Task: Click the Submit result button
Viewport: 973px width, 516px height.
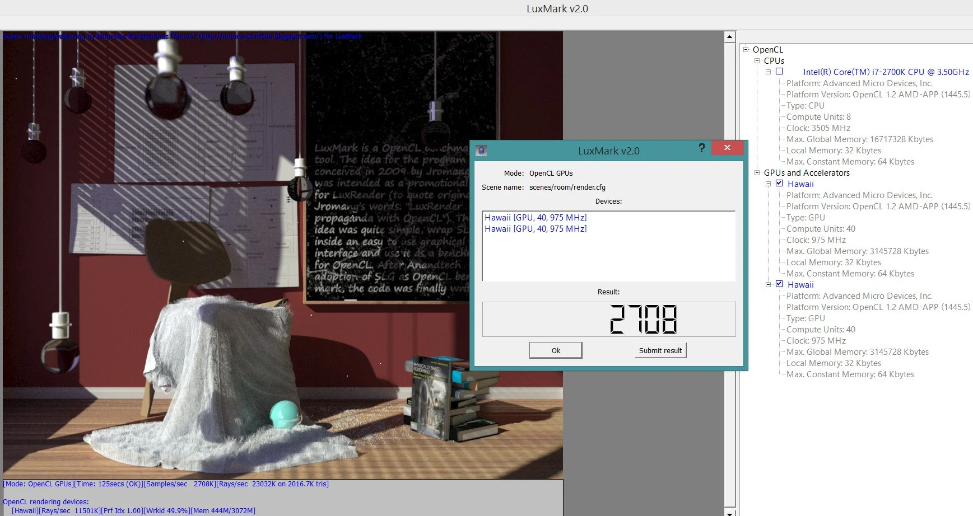Action: coord(660,350)
